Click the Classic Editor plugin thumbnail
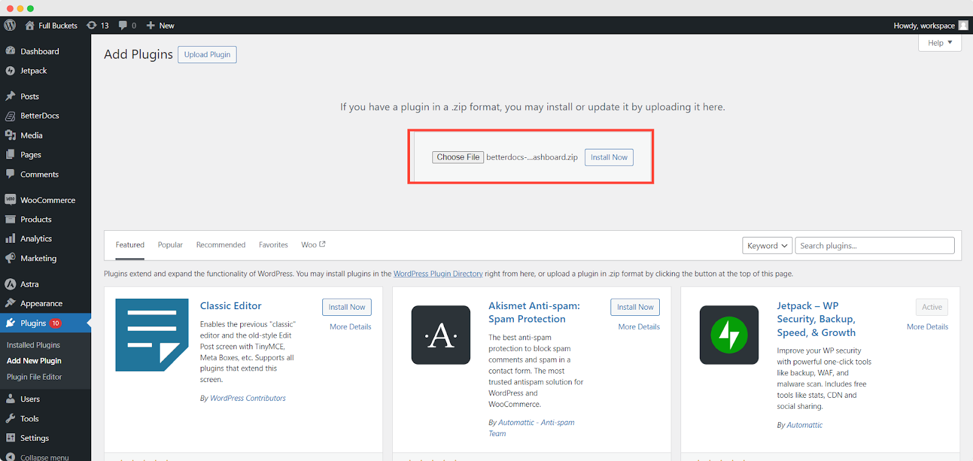Viewport: 973px width, 461px height. 152,335
